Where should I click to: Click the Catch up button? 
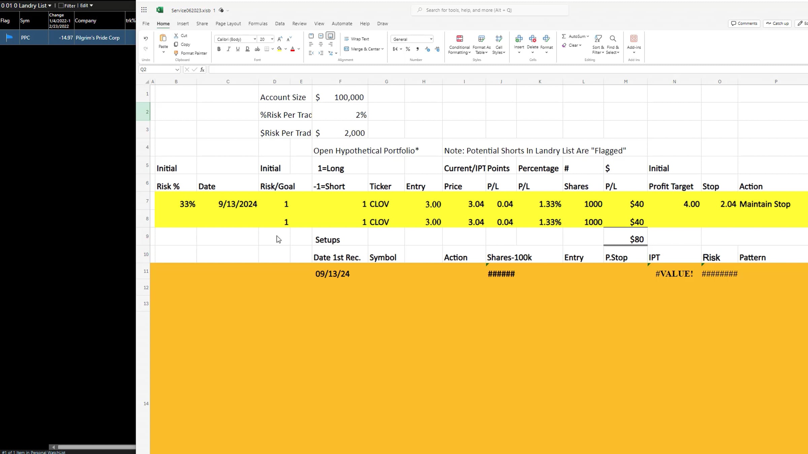[777, 24]
